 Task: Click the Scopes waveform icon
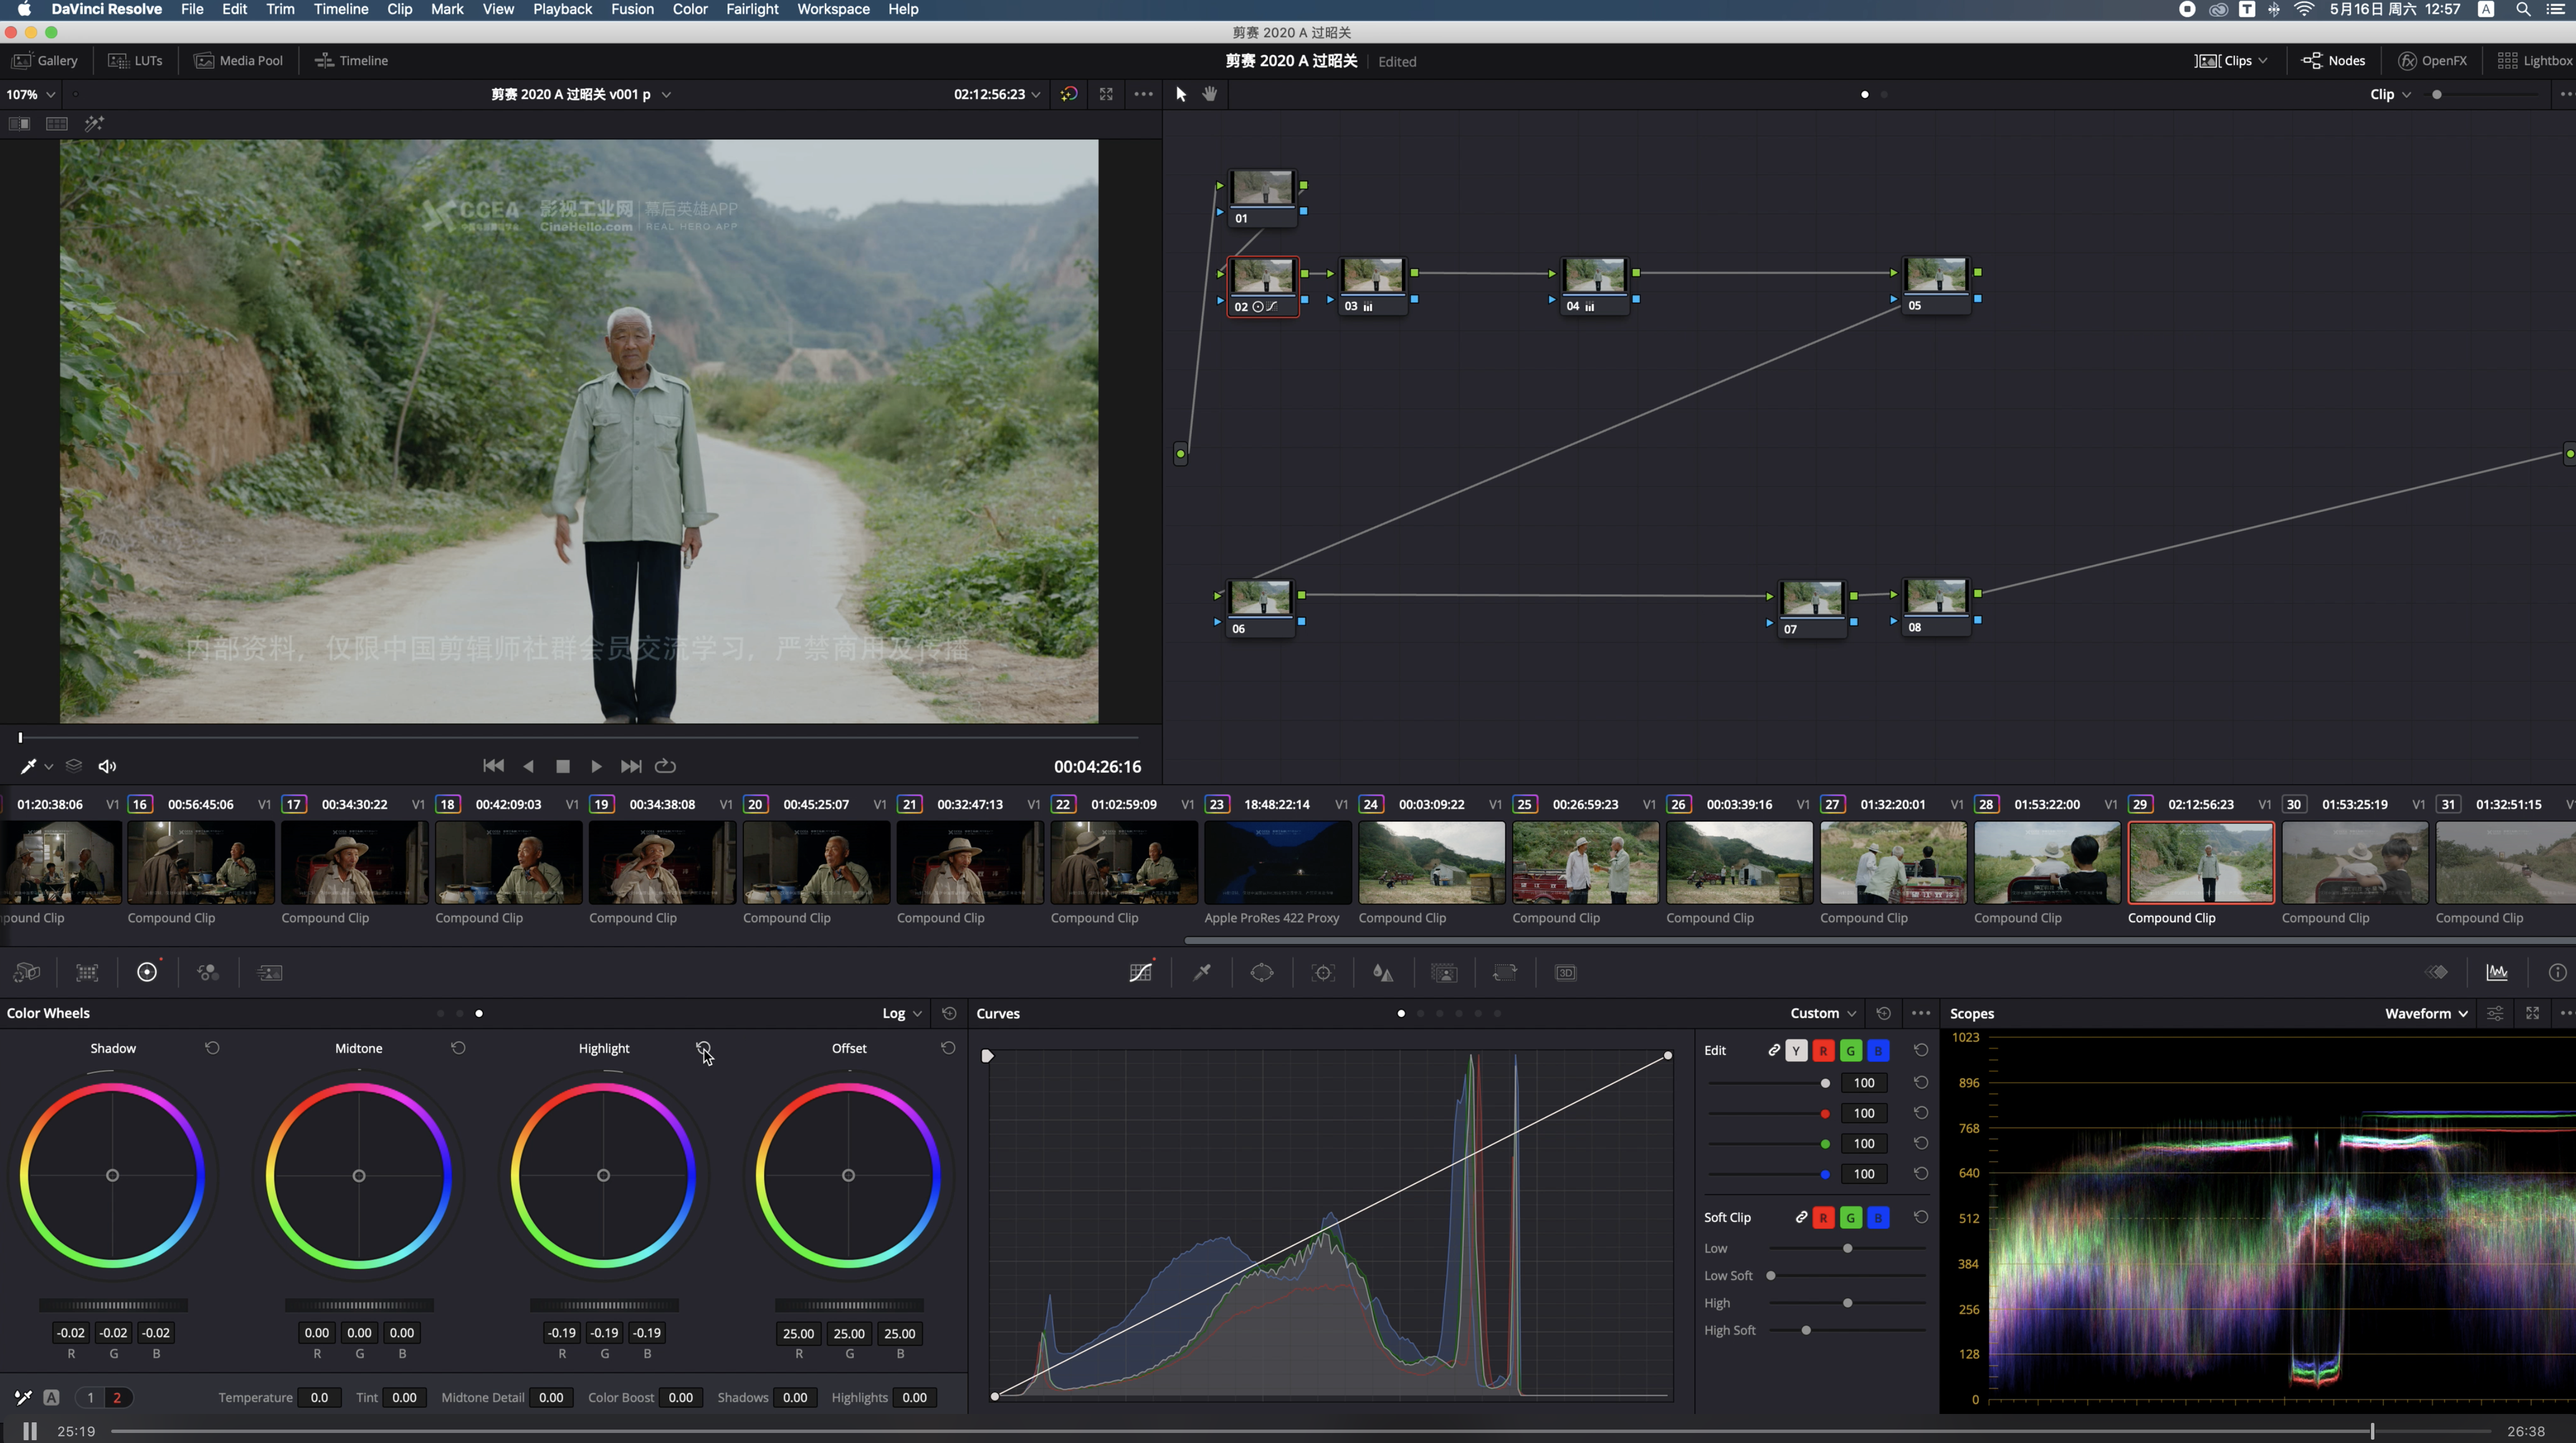pos(2496,972)
